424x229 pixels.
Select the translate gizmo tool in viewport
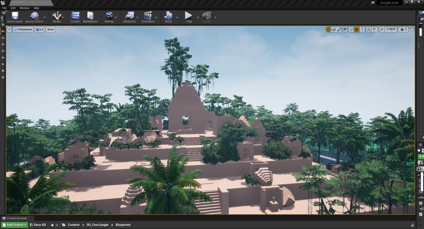[x=328, y=30]
